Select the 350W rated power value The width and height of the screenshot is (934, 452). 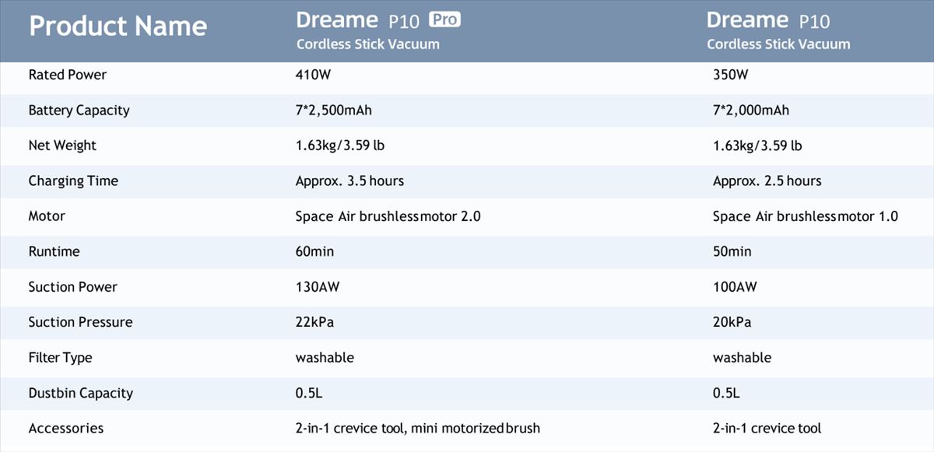(x=731, y=75)
